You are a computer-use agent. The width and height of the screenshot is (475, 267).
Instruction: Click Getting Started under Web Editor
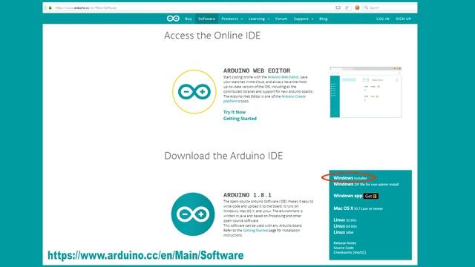click(x=240, y=119)
